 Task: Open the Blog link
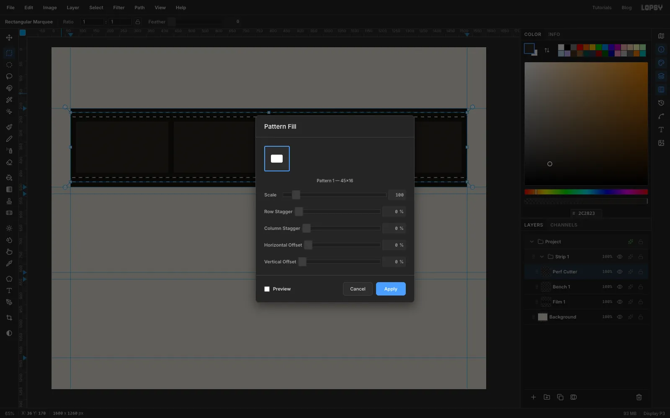[x=626, y=8]
